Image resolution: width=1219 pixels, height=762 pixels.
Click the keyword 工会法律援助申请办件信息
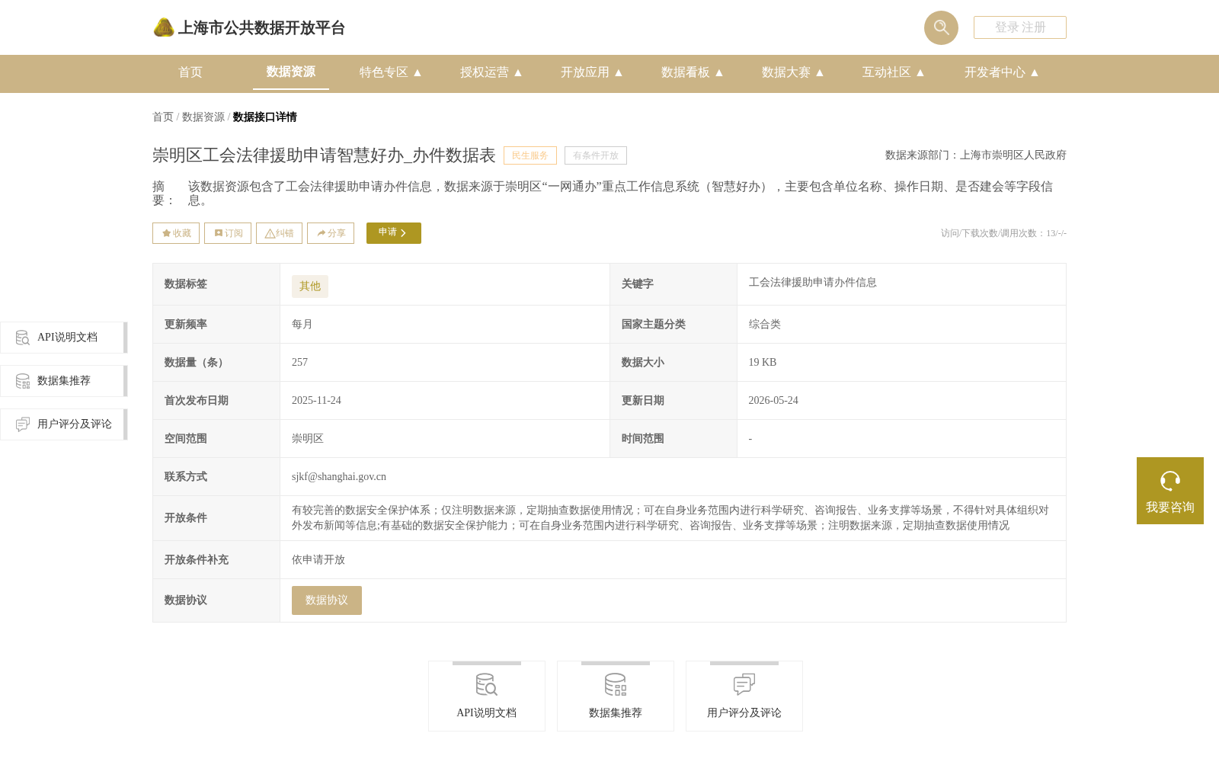813,283
